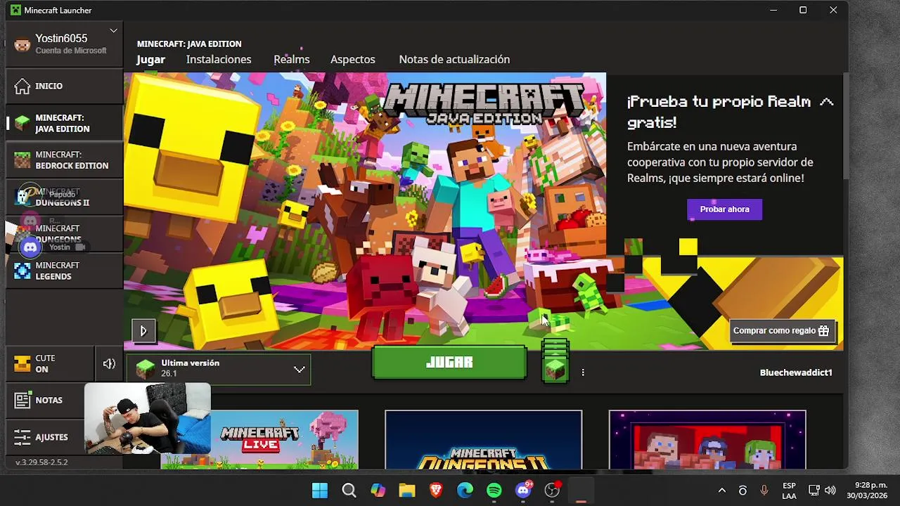Select Minecraft: Java Edition in sidebar
This screenshot has height=506, width=900.
64,123
